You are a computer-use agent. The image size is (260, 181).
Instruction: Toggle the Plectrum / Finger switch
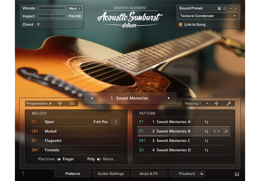click(58, 159)
